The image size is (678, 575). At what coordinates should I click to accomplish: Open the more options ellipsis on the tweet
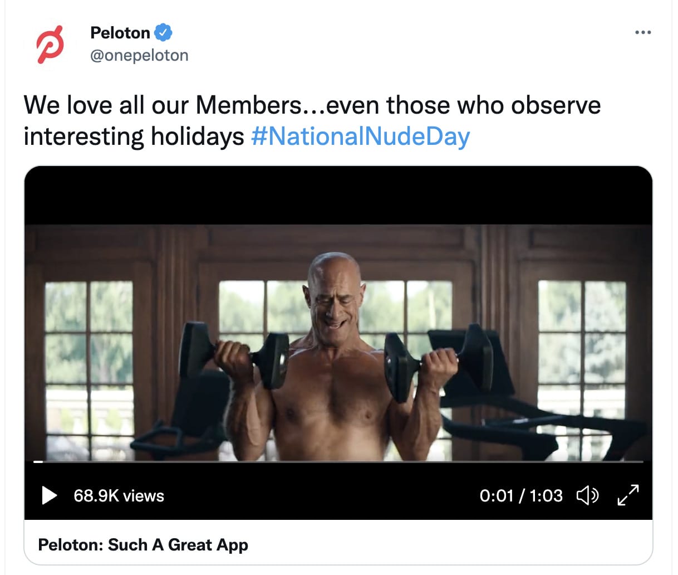(642, 32)
